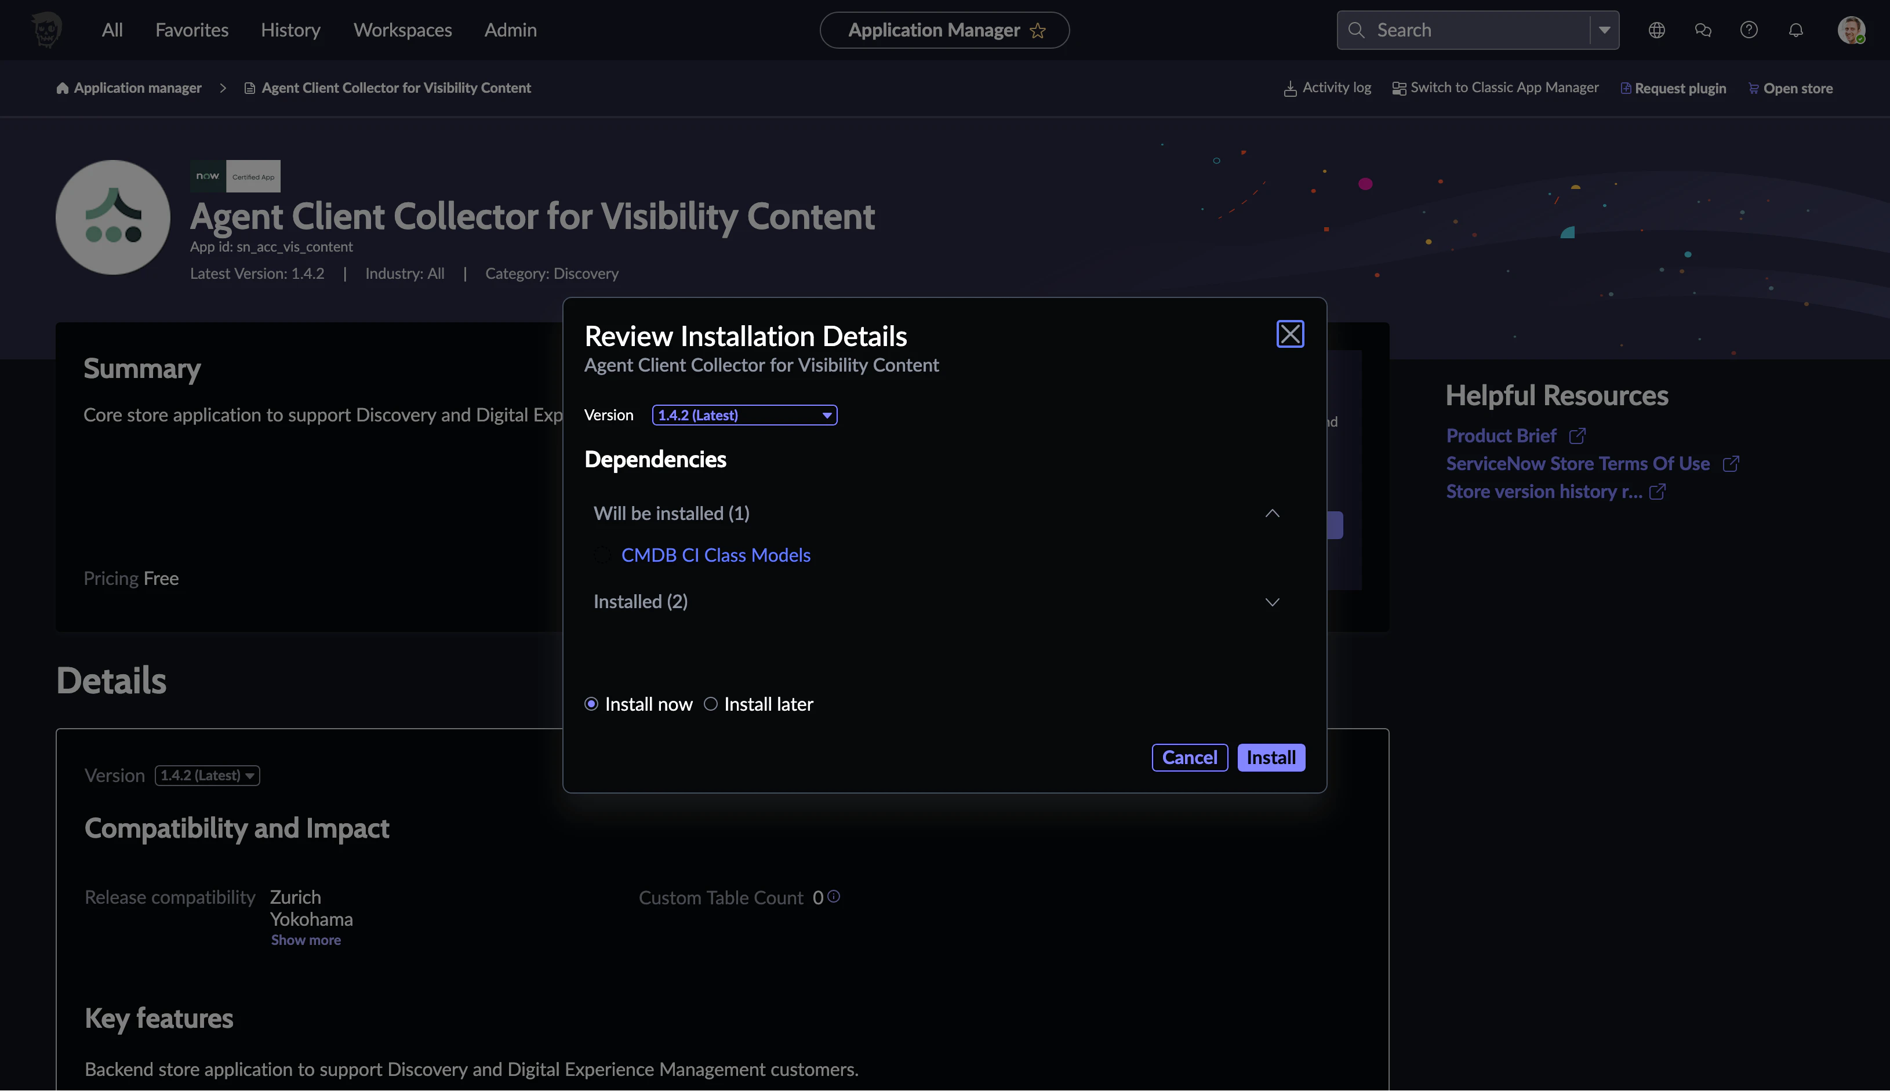The height and width of the screenshot is (1091, 1890).
Task: Select the Install later radio button
Action: pos(710,704)
